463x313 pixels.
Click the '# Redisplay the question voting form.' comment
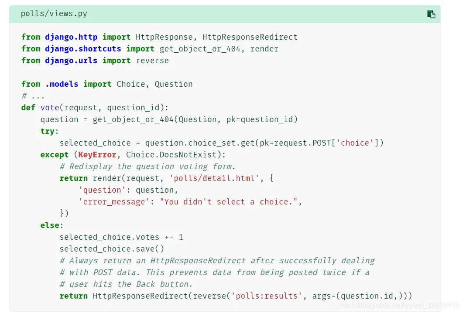[x=147, y=167]
